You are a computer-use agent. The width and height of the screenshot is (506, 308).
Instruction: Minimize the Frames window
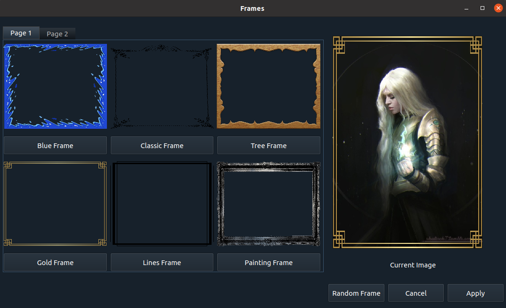[x=466, y=8]
